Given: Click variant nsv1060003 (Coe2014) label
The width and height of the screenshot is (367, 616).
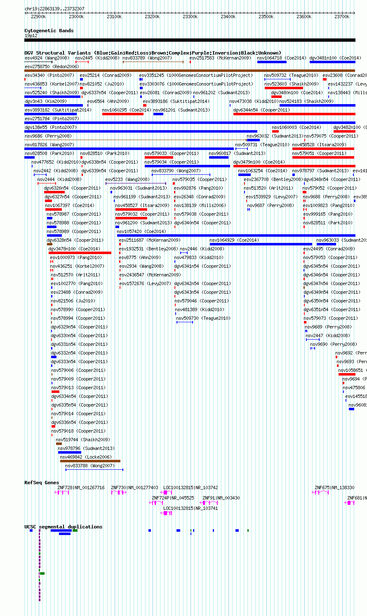Looking at the screenshot, I should [x=296, y=127].
